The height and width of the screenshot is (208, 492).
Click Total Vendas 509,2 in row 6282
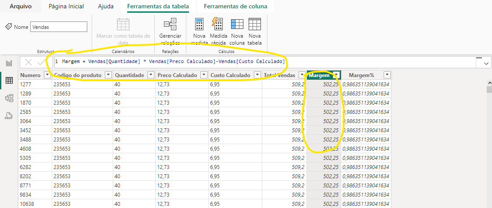tap(284, 167)
